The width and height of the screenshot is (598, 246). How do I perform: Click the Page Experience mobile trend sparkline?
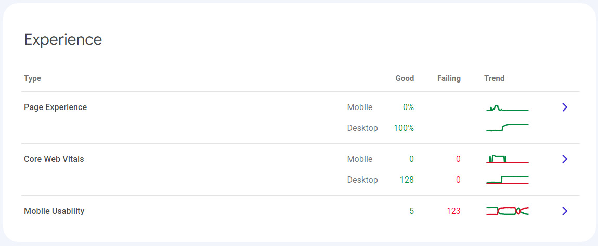coord(507,108)
